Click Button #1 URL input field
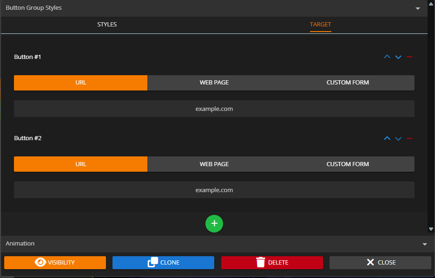 point(214,109)
